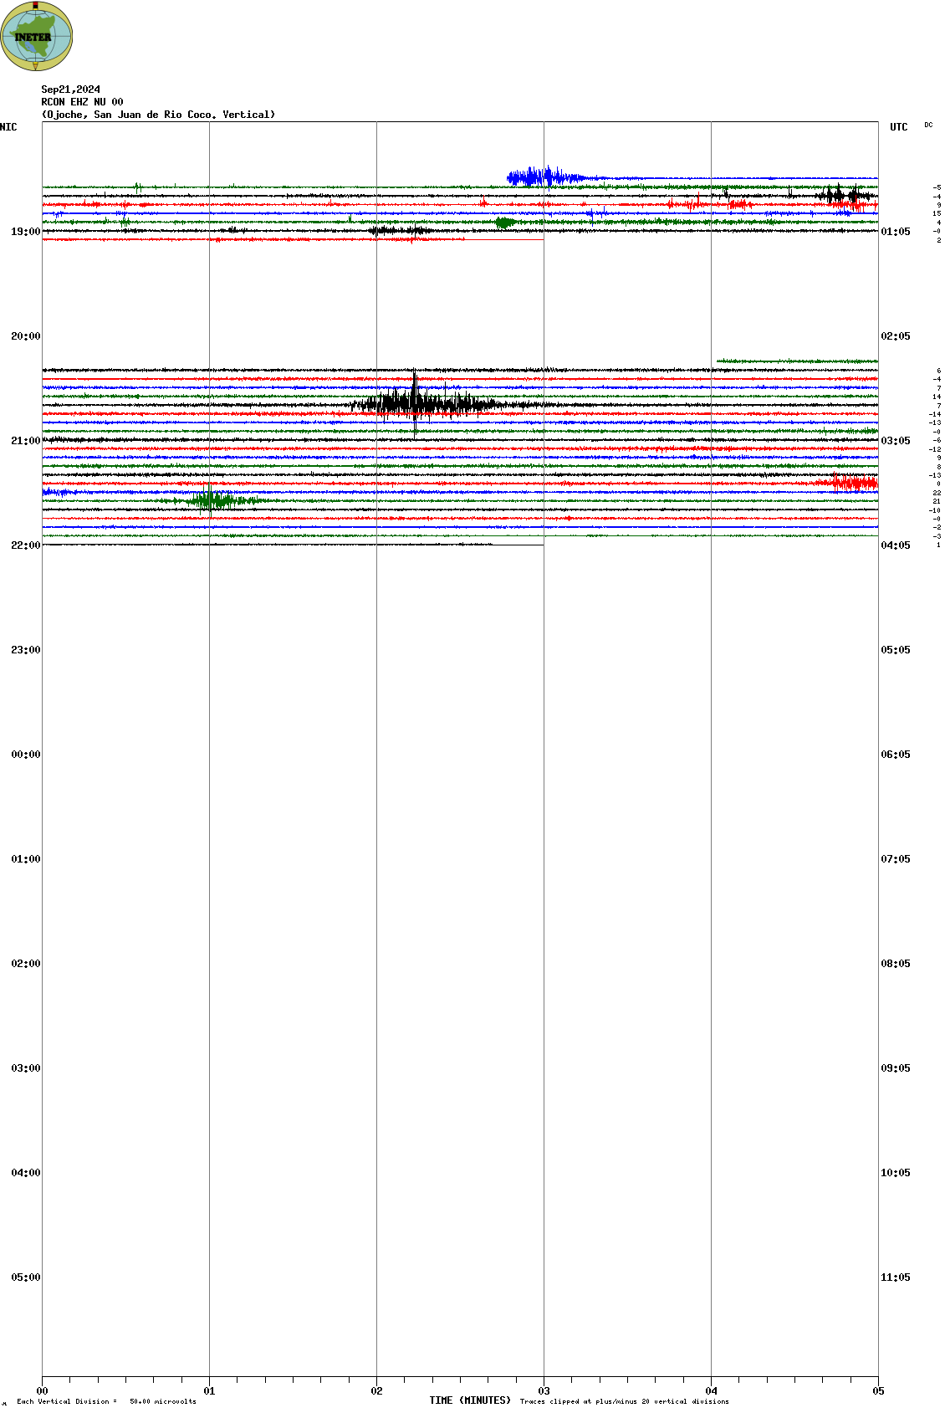This screenshot has width=945, height=1413.
Task: Select the 19:00 NIC time label
Action: [x=25, y=232]
